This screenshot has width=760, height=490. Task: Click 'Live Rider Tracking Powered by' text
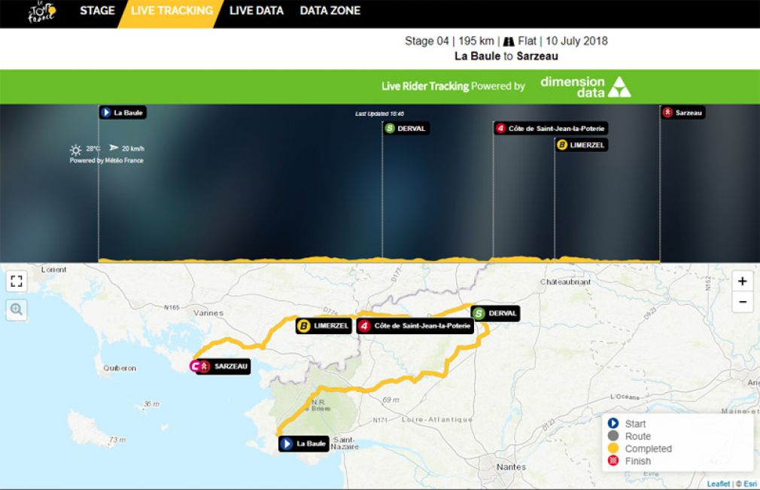(x=453, y=87)
